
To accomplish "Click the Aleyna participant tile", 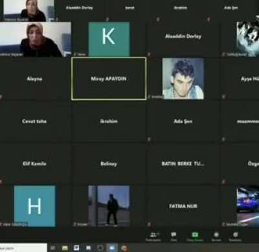I will pyautogui.click(x=34, y=79).
